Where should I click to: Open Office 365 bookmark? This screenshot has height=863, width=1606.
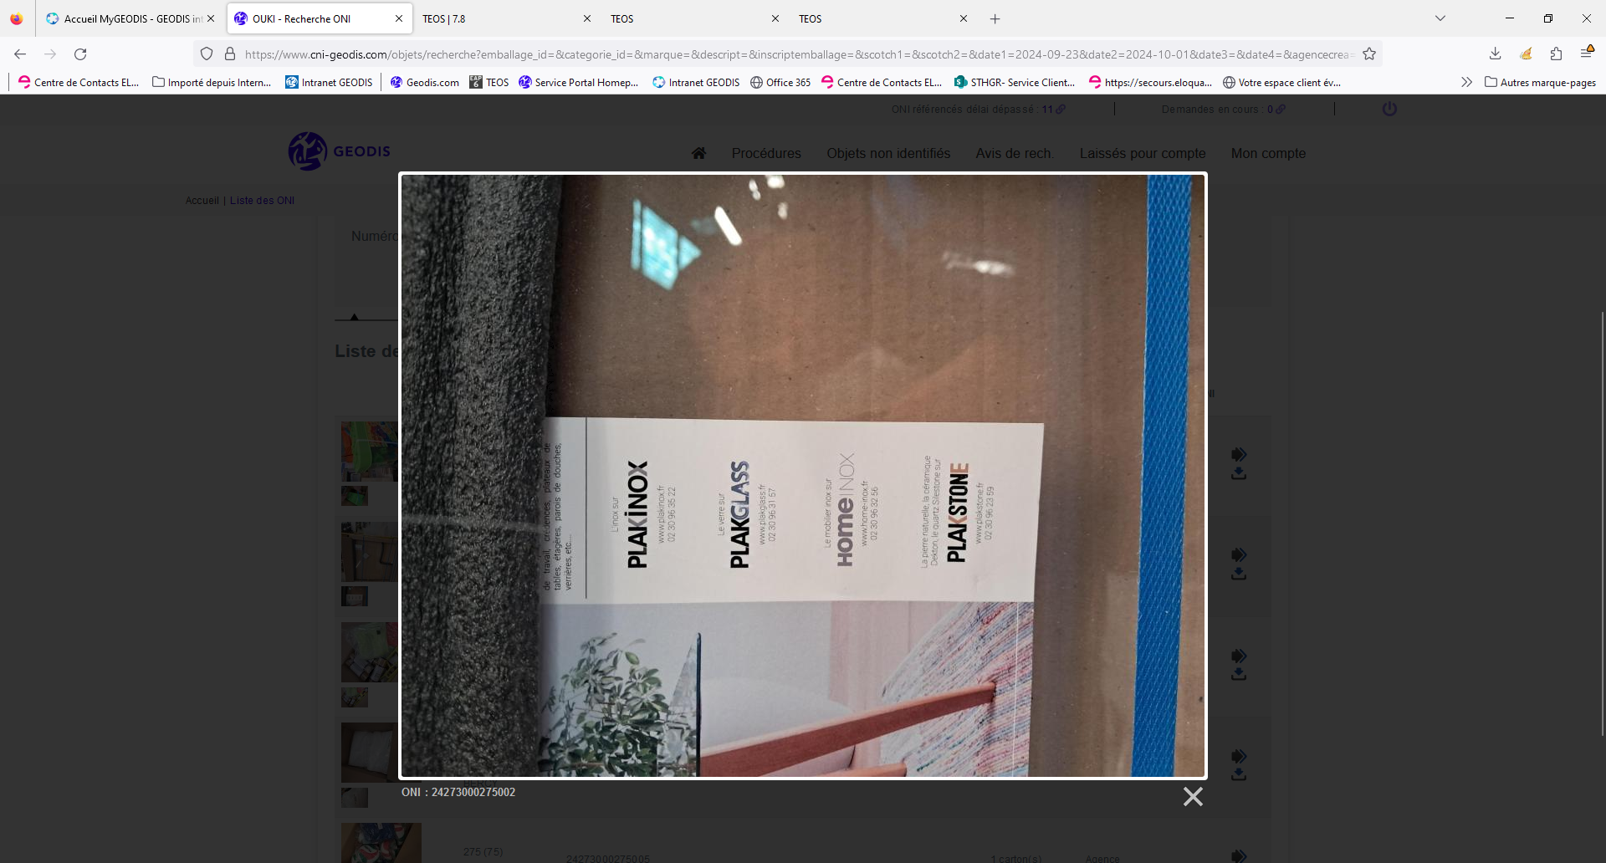[780, 82]
